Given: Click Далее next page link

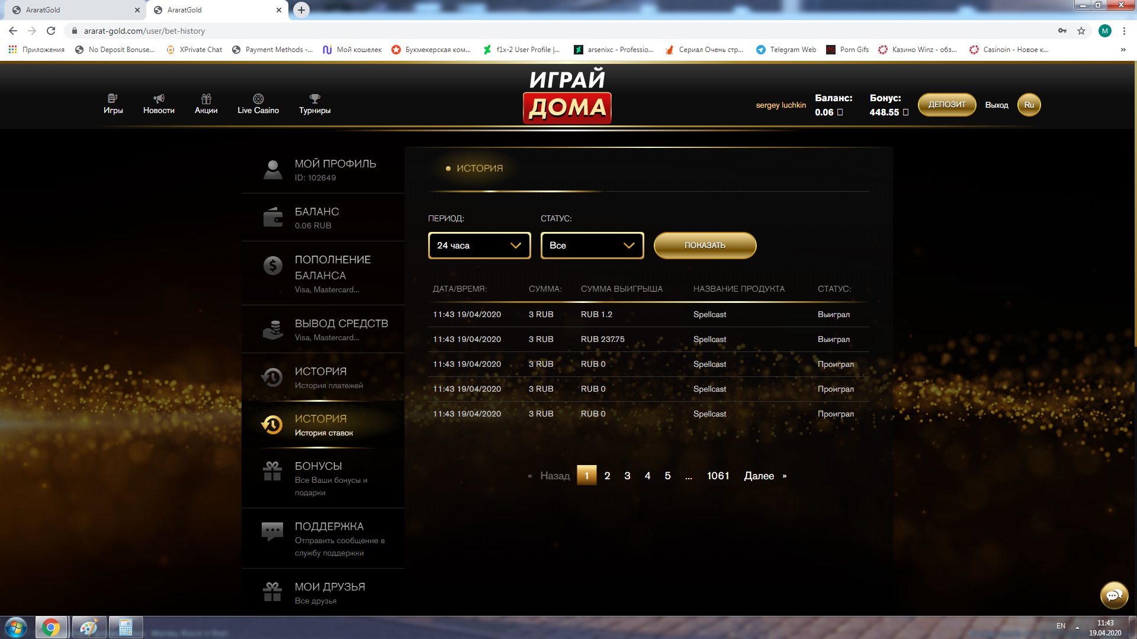Looking at the screenshot, I should (x=759, y=476).
